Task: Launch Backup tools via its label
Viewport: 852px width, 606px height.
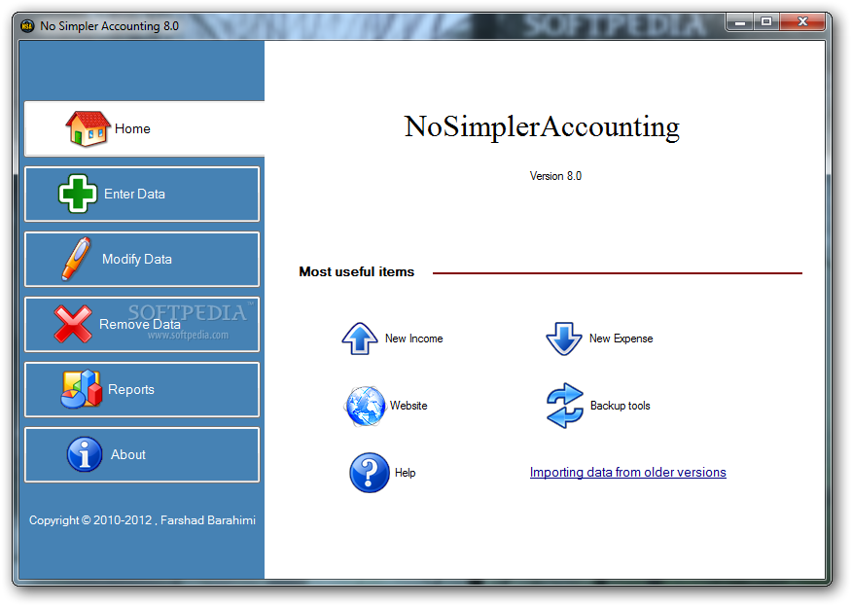Action: point(620,406)
